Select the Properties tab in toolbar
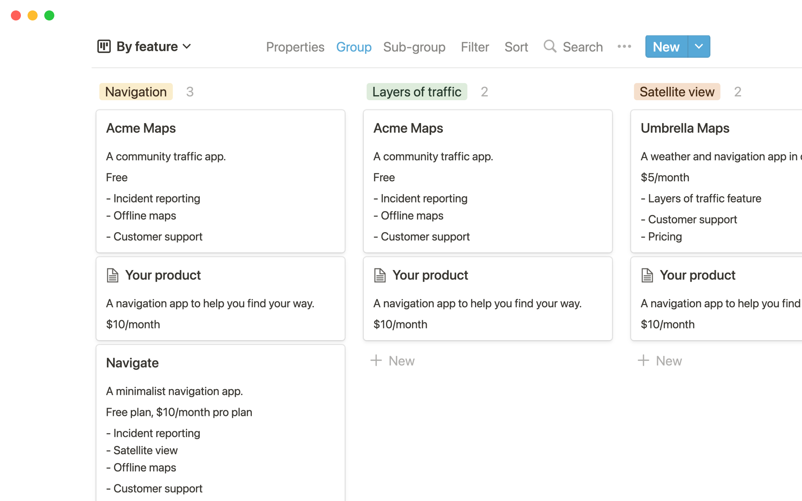 295,46
